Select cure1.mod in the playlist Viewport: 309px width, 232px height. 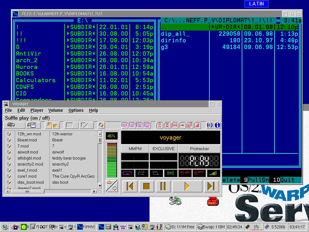[27, 176]
